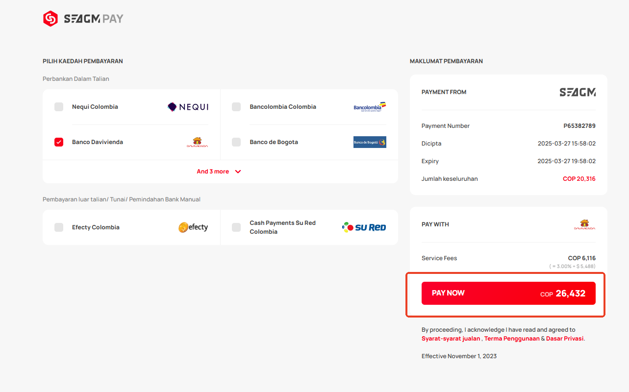Click the service fee COP 6,116
Screen dimensions: 629x392
(x=582, y=258)
